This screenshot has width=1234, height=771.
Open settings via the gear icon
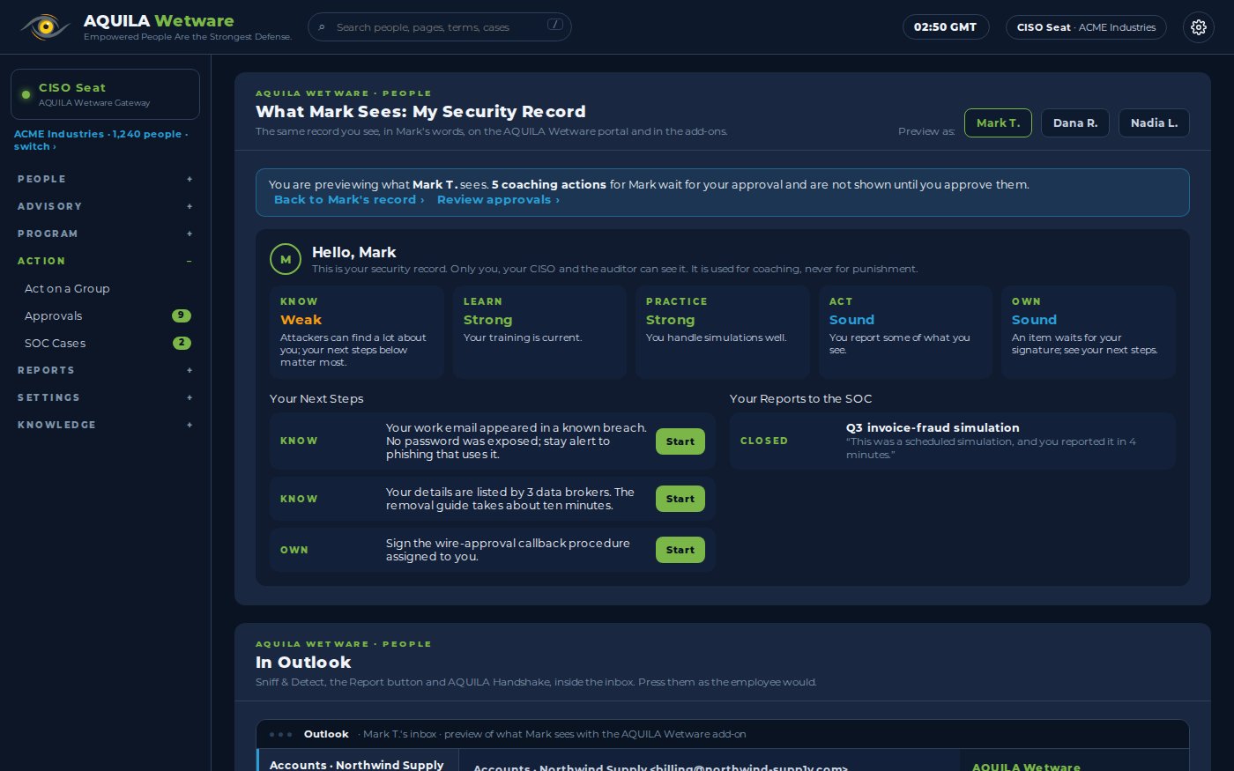click(x=1198, y=27)
